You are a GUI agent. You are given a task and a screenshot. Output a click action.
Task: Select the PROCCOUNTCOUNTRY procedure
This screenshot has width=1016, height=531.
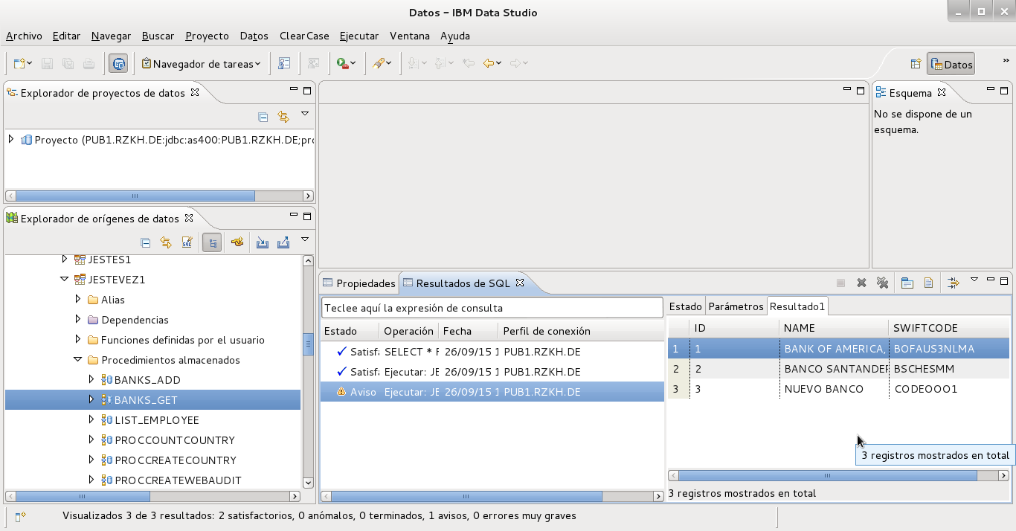tap(175, 440)
